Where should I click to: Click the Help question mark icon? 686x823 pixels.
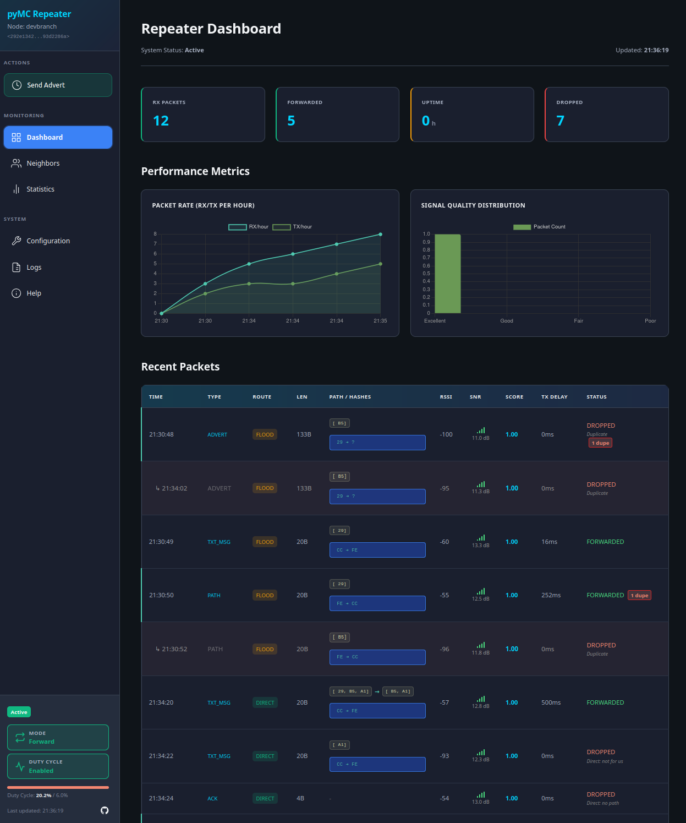point(16,293)
